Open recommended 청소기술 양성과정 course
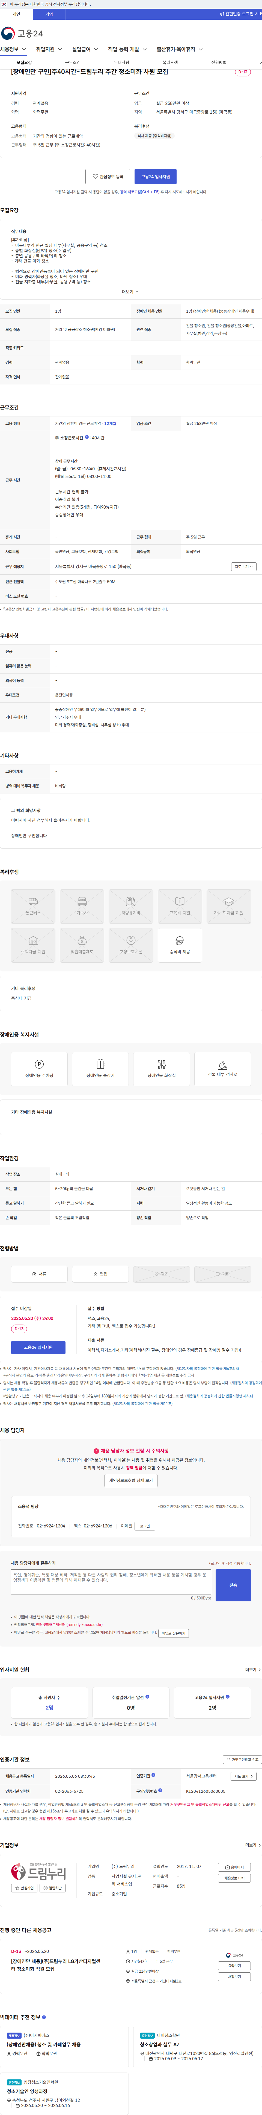262x2115 pixels. coord(27,2091)
